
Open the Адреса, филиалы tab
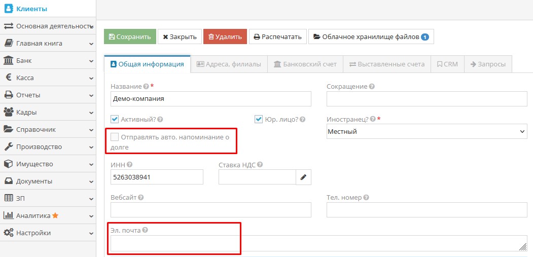pyautogui.click(x=229, y=64)
